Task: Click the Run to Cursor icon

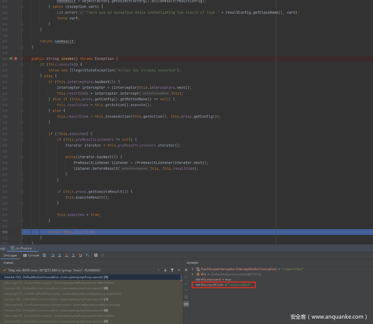Action: (x=87, y=255)
